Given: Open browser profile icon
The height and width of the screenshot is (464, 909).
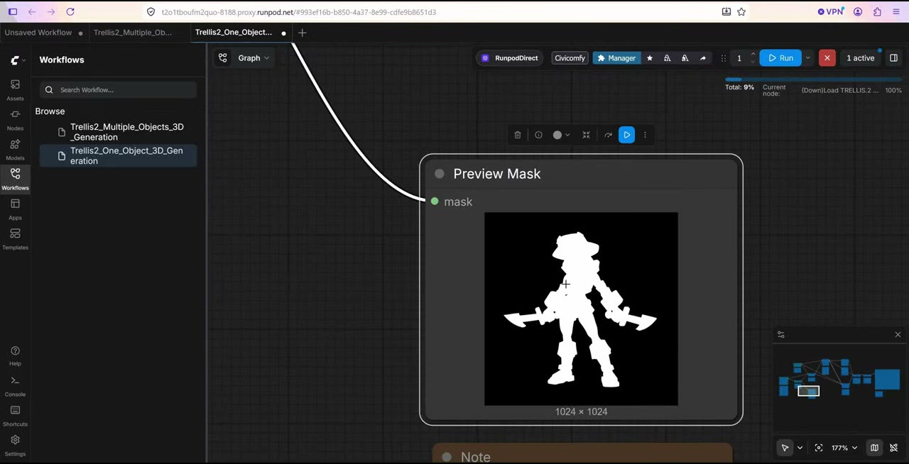Looking at the screenshot, I should (x=858, y=12).
